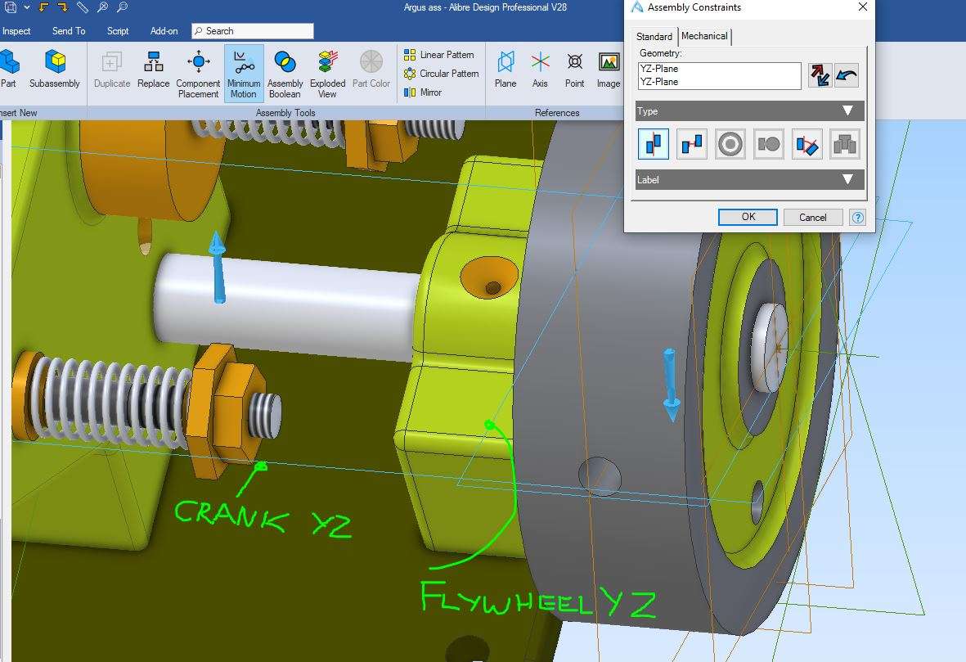Image resolution: width=966 pixels, height=662 pixels.
Task: Insert a reference Point
Action: (x=575, y=69)
